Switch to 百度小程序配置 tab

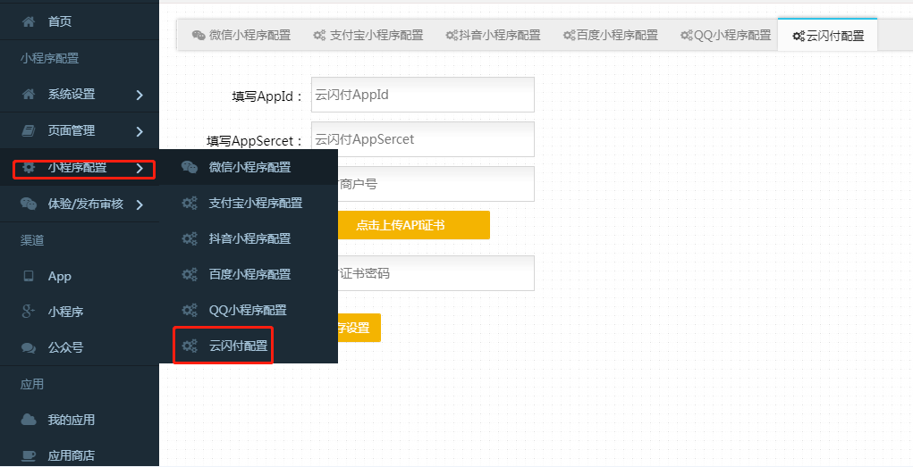[x=610, y=35]
